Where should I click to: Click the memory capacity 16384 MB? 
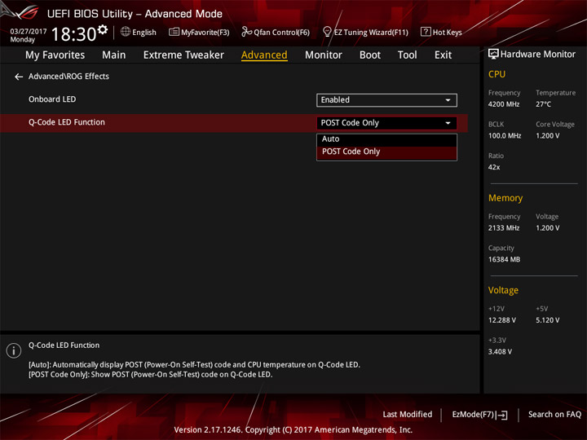(505, 259)
